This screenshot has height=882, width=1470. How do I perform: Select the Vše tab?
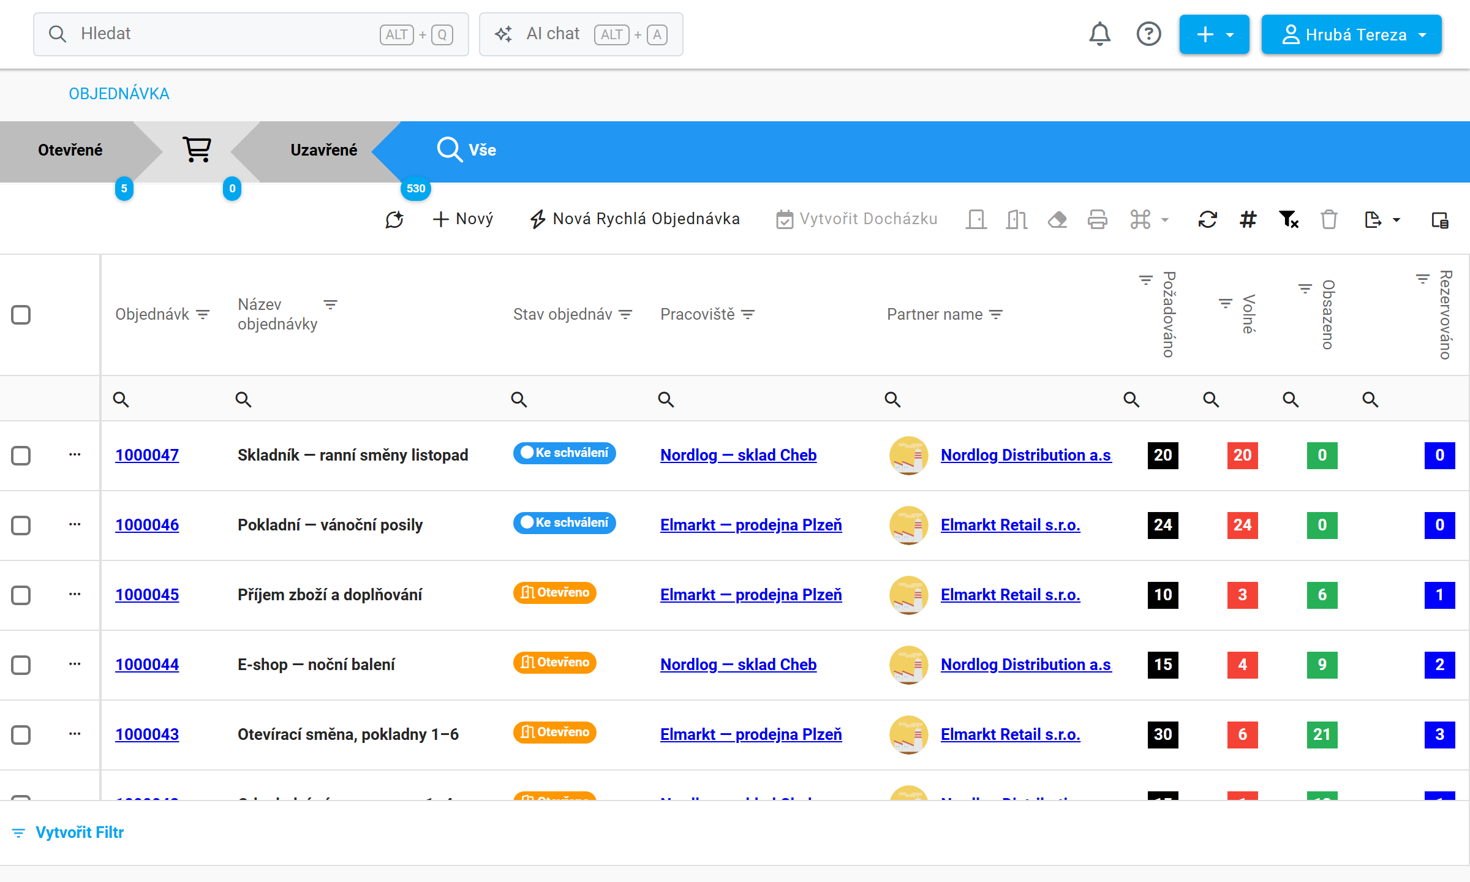[x=467, y=150]
